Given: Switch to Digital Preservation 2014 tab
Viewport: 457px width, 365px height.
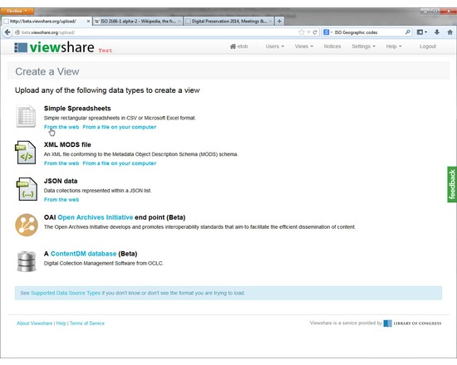Looking at the screenshot, I should coord(228,22).
